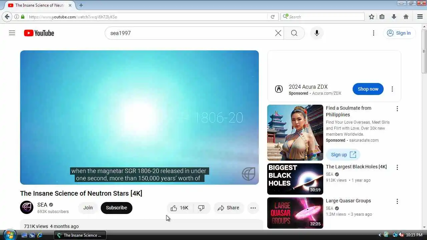427x240 pixels.
Task: Open Large Quasar Groups title link
Action: point(348,201)
